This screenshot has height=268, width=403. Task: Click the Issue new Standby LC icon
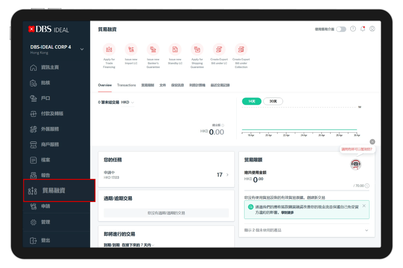point(175,50)
